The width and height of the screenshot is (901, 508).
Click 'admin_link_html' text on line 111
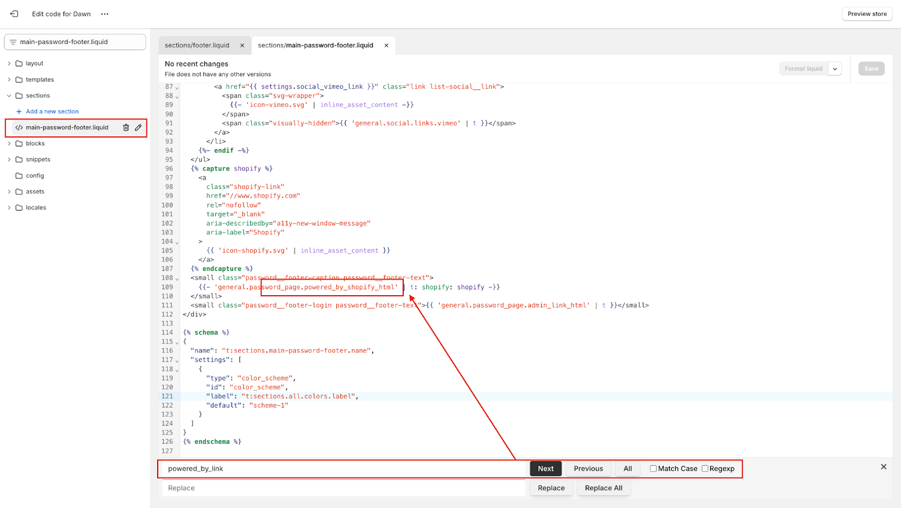[557, 305]
